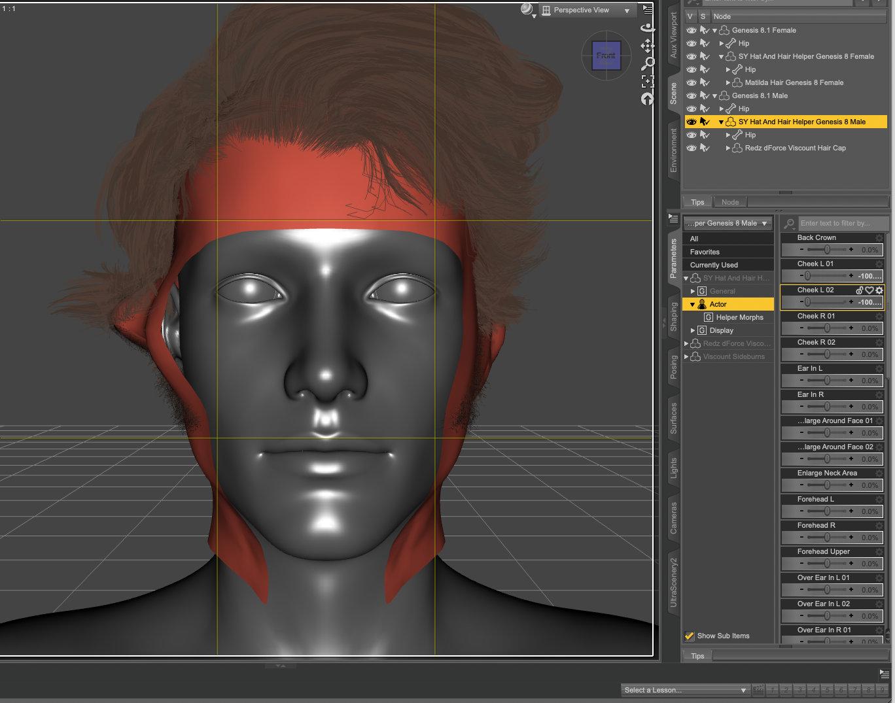Screen dimensions: 895x703
Task: Click the orbit camera icon in viewport
Action: click(x=647, y=27)
